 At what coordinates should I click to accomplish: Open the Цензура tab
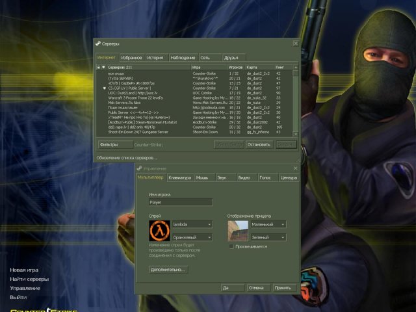(x=289, y=177)
